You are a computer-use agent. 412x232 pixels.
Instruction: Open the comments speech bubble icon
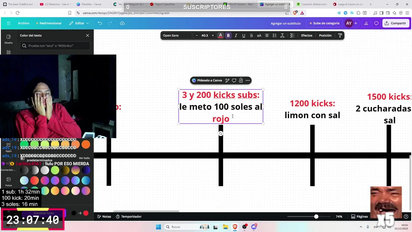376,23
